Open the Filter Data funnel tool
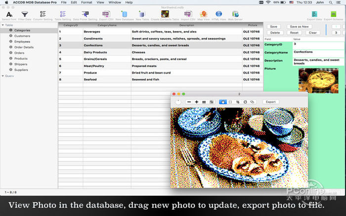Viewport: 346px width, 216px height. (x=25, y=15)
